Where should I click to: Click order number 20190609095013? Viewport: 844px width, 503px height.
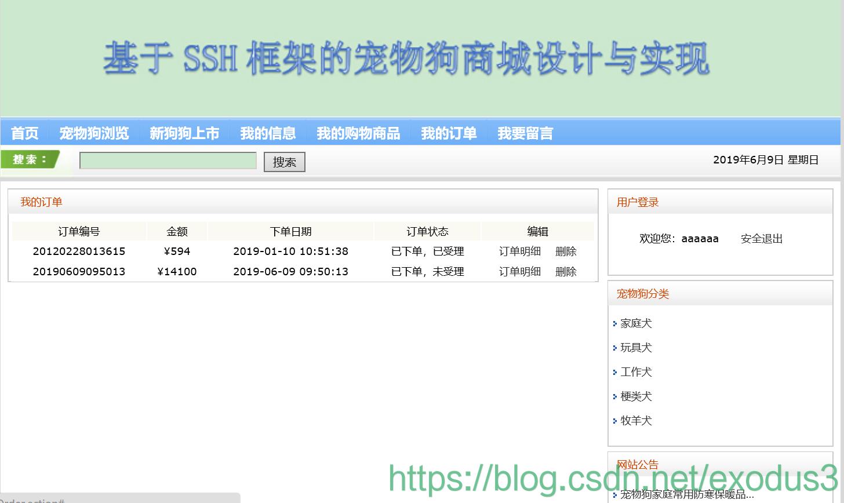pos(79,272)
